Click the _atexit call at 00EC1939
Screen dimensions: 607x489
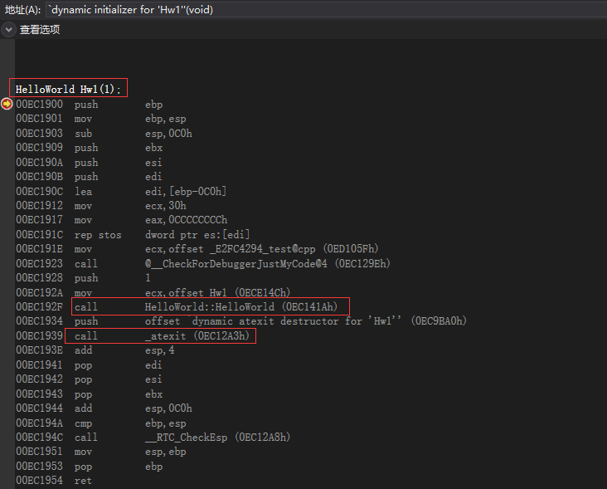pyautogui.click(x=133, y=336)
